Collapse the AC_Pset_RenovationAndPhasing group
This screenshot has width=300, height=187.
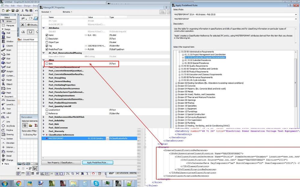[x=43, y=53]
